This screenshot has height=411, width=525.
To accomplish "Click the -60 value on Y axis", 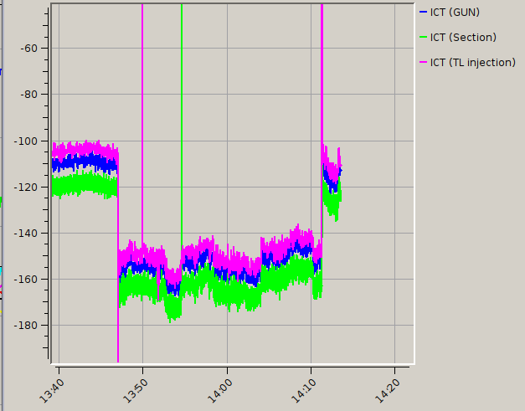I will [28, 48].
